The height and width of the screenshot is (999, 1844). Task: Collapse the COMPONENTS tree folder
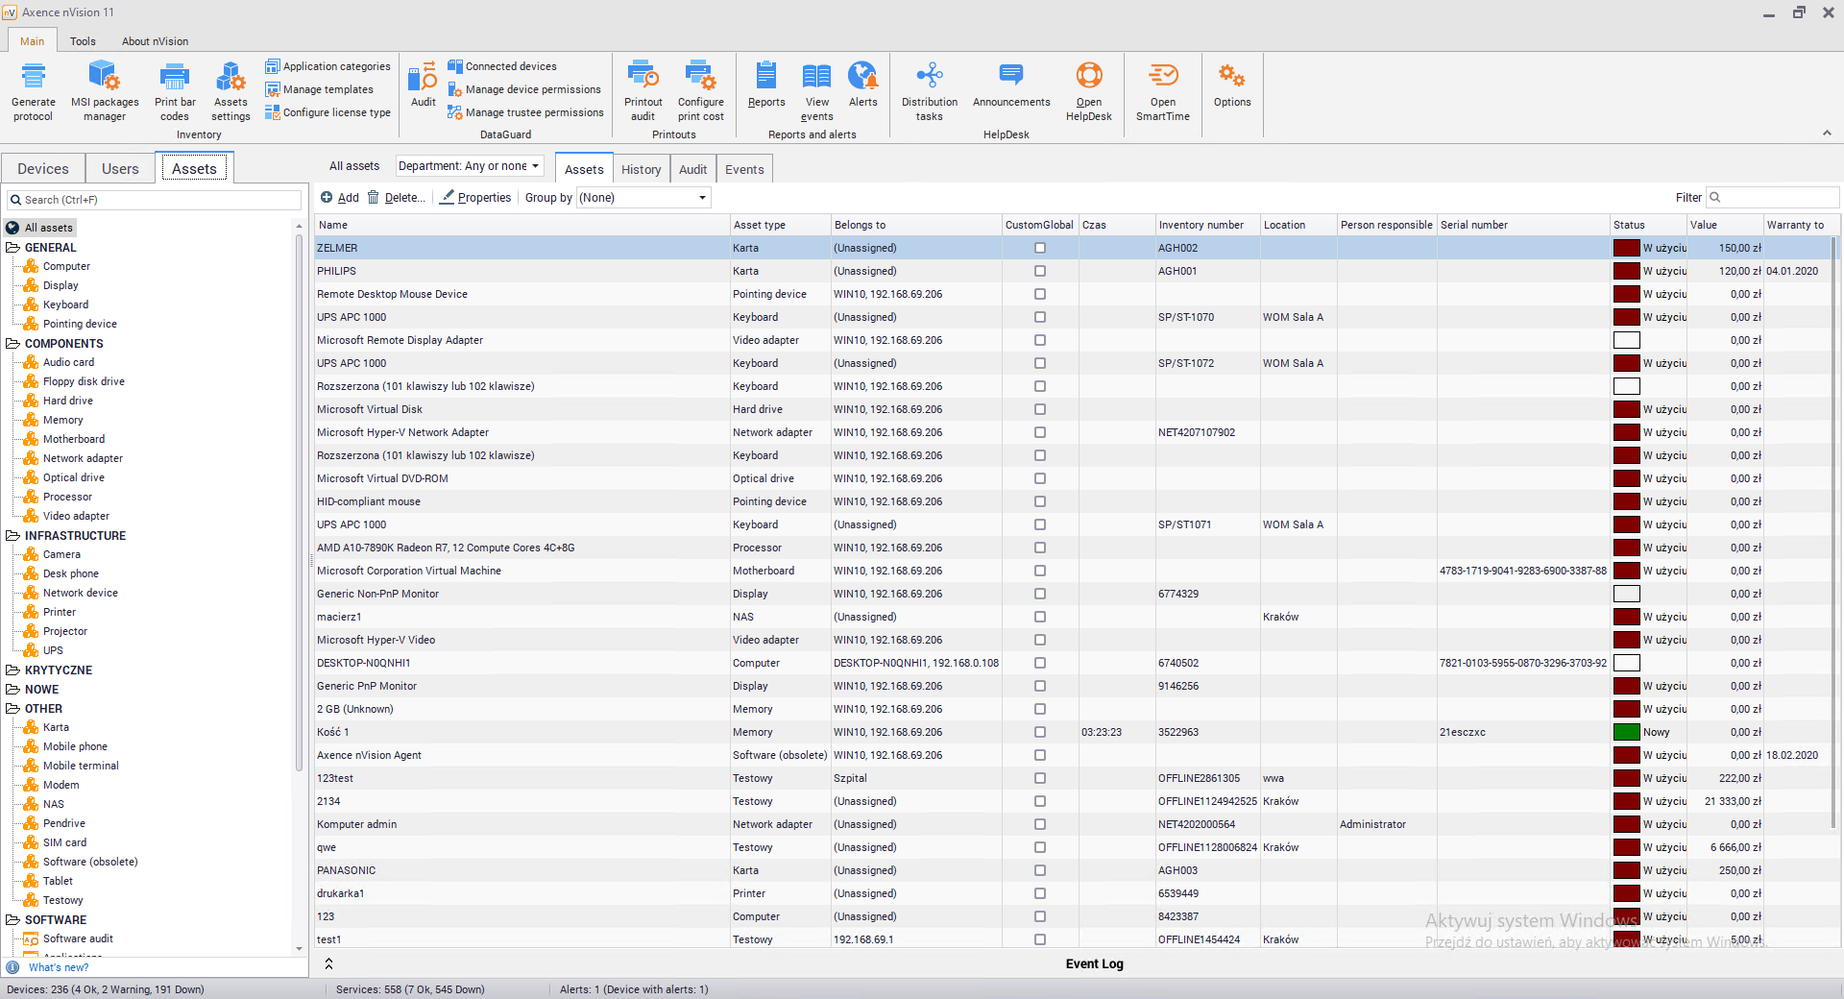(13, 344)
